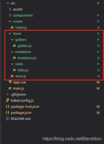Collapse the store folder

[x=10, y=33]
